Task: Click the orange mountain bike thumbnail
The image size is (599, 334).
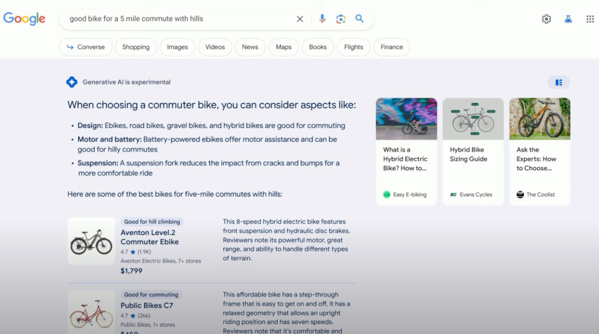Action: [x=540, y=119]
